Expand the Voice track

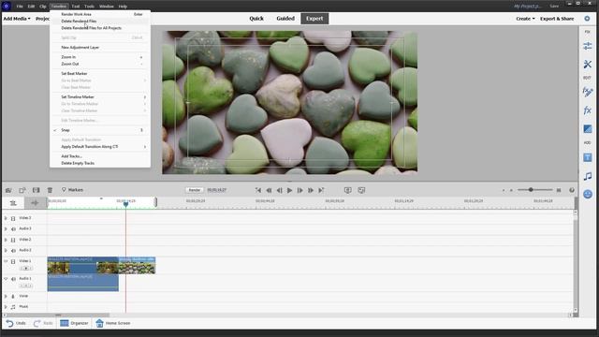(x=6, y=296)
